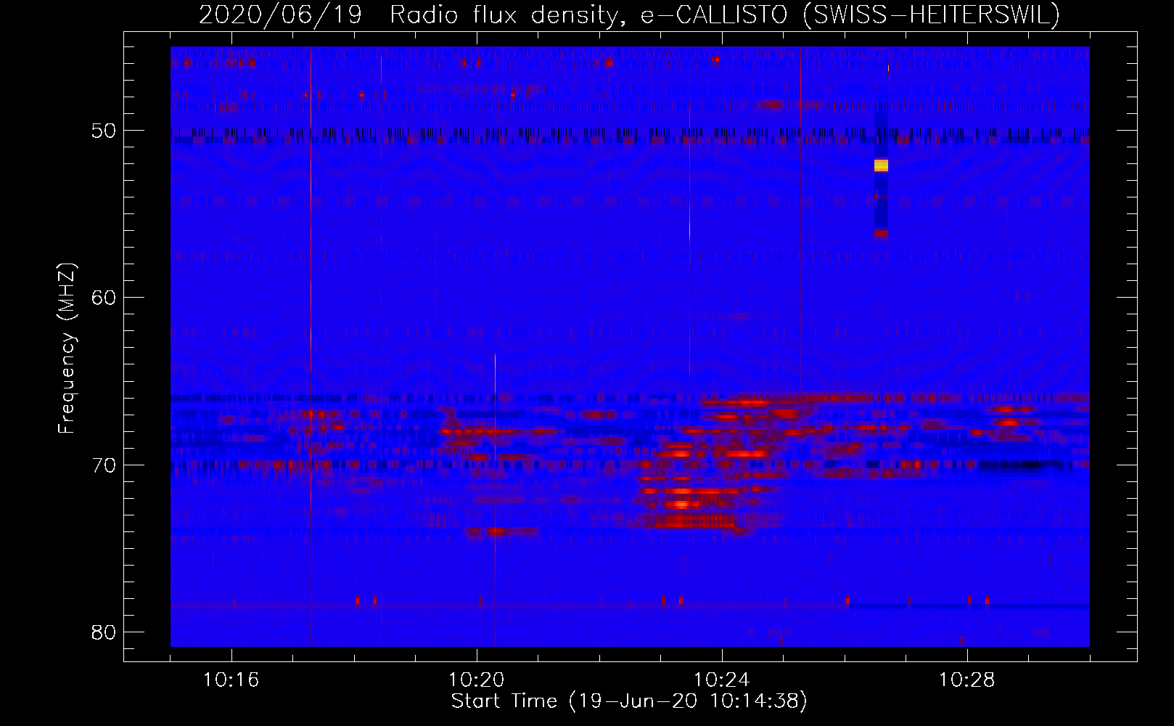This screenshot has width=1174, height=726.
Task: Click the 80 frequency tick label
Action: click(104, 632)
